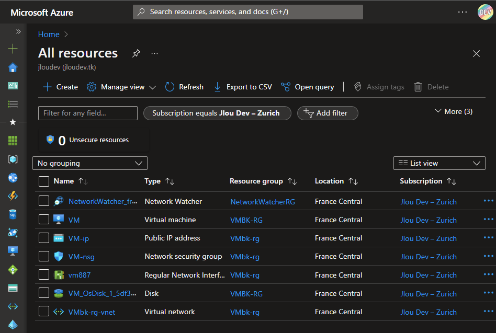The width and height of the screenshot is (496, 333).
Task: Open the vm887 network interface link
Action: 80,275
